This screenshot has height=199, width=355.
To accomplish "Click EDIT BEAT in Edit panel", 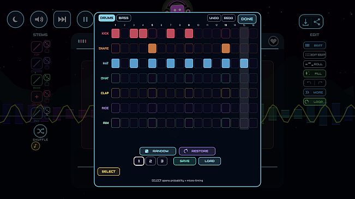I will 315,55.
